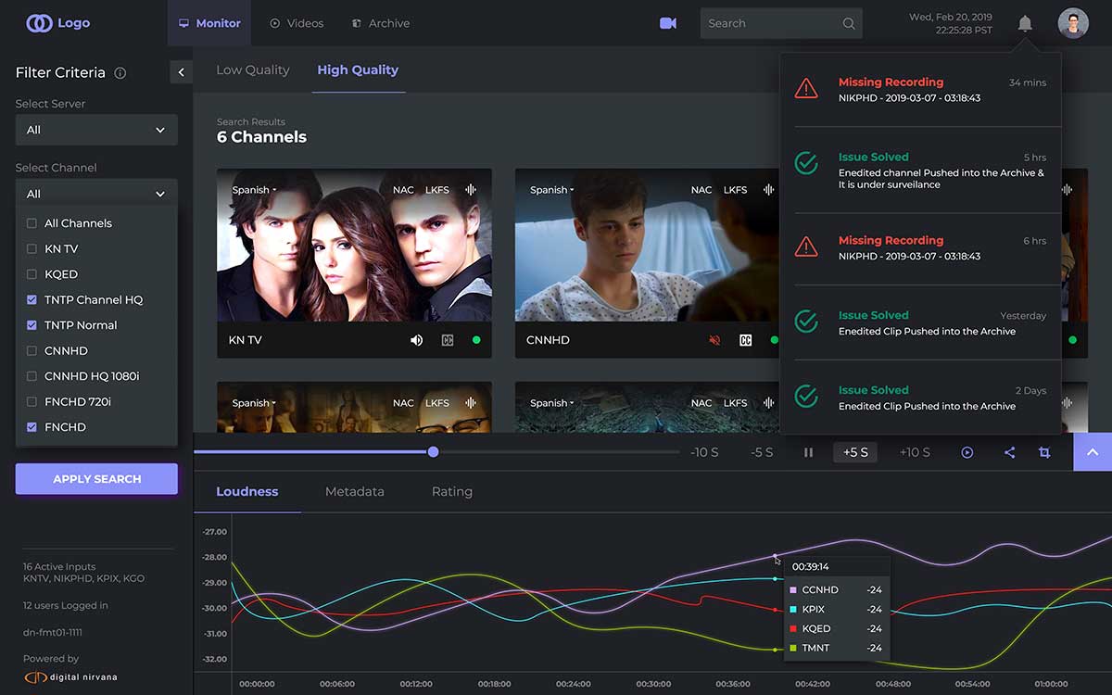The image size is (1112, 695).
Task: Check the CNNHD channel checkbox
Action: coord(32,350)
